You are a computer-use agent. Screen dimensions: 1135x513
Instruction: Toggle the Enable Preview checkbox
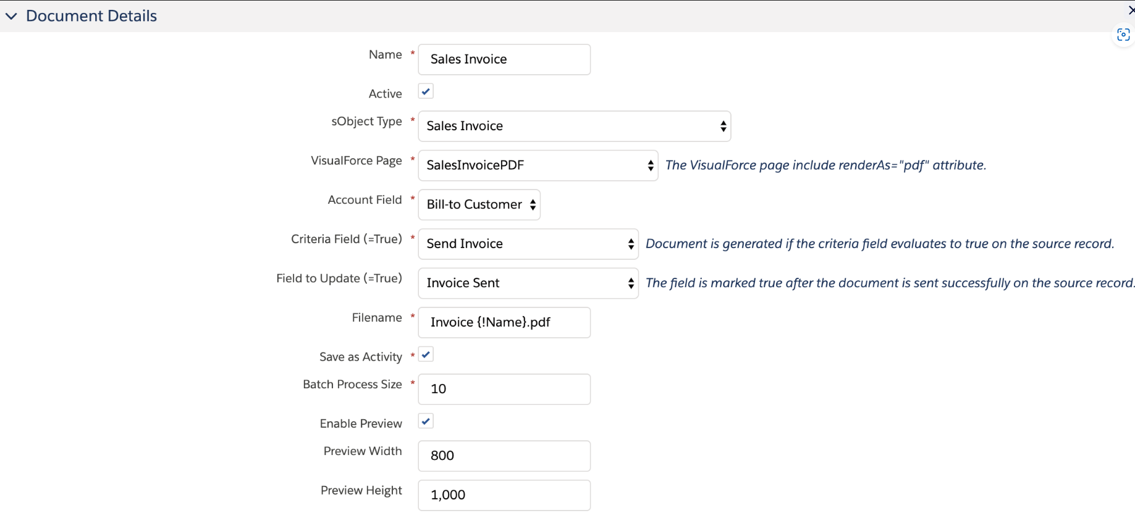[x=426, y=421]
